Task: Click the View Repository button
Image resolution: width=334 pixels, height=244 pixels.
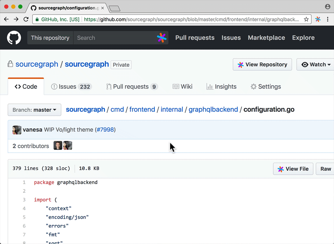Action: click(x=262, y=64)
